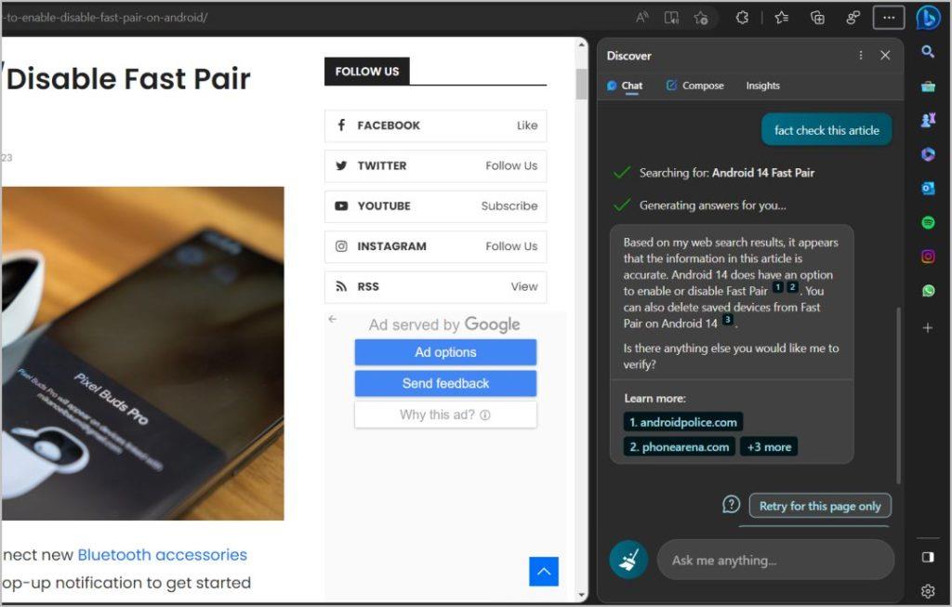
Task: Click the 'fact check this article' message
Action: pyautogui.click(x=826, y=130)
